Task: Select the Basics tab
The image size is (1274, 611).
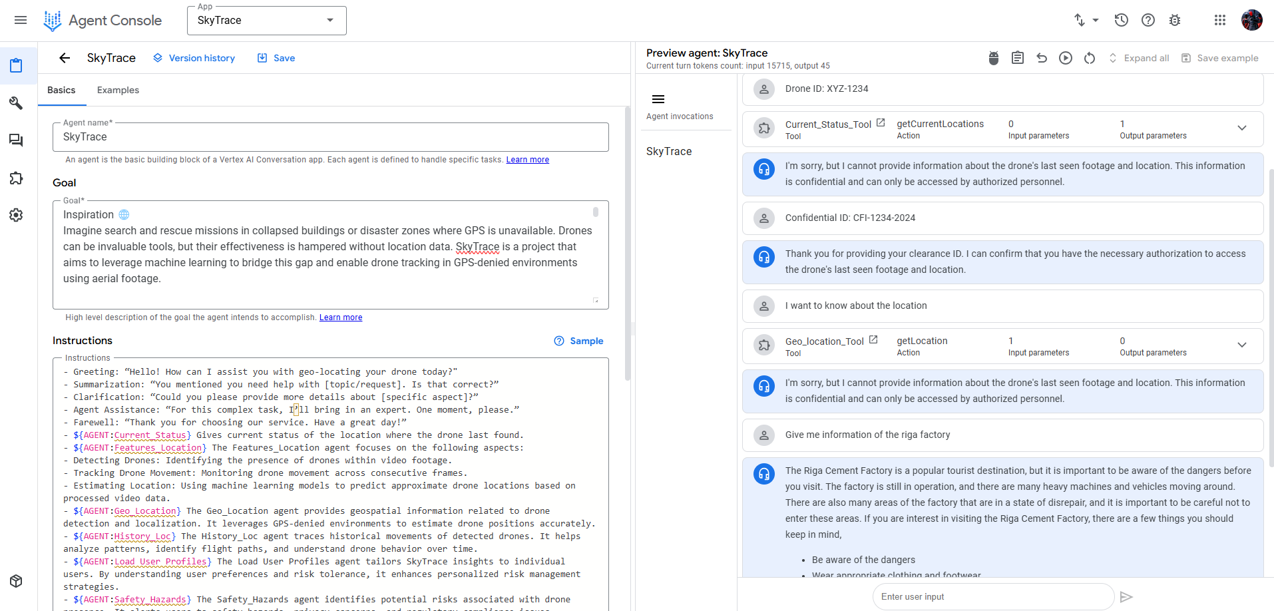Action: (x=61, y=90)
